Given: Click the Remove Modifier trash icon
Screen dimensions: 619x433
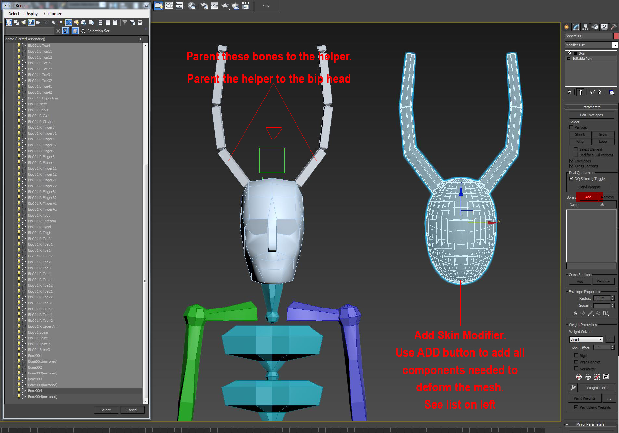Looking at the screenshot, I should [x=600, y=92].
